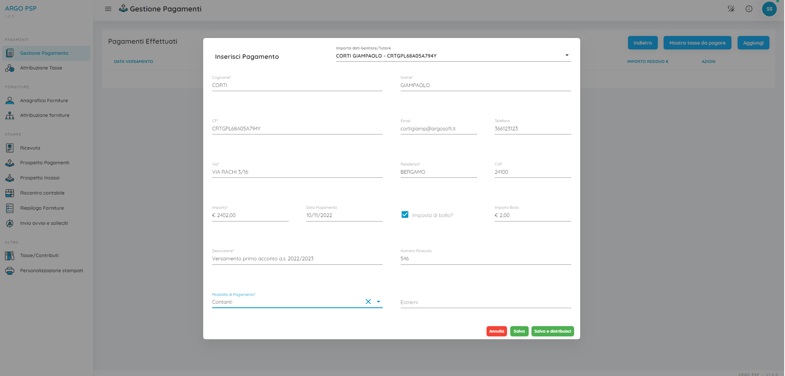
Task: Click the Data Pagamento date field
Action: 344,215
